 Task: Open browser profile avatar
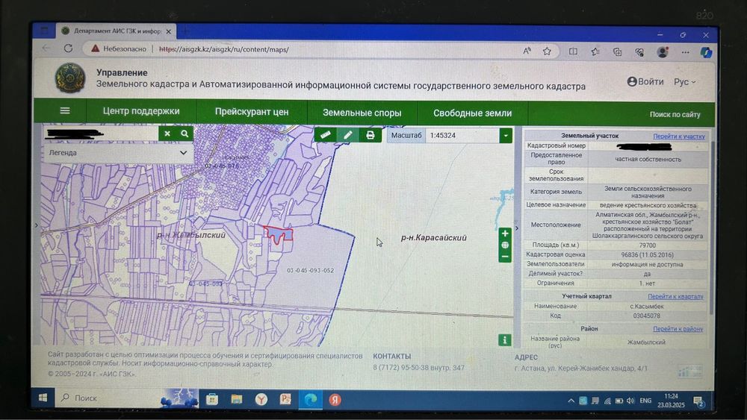click(663, 51)
